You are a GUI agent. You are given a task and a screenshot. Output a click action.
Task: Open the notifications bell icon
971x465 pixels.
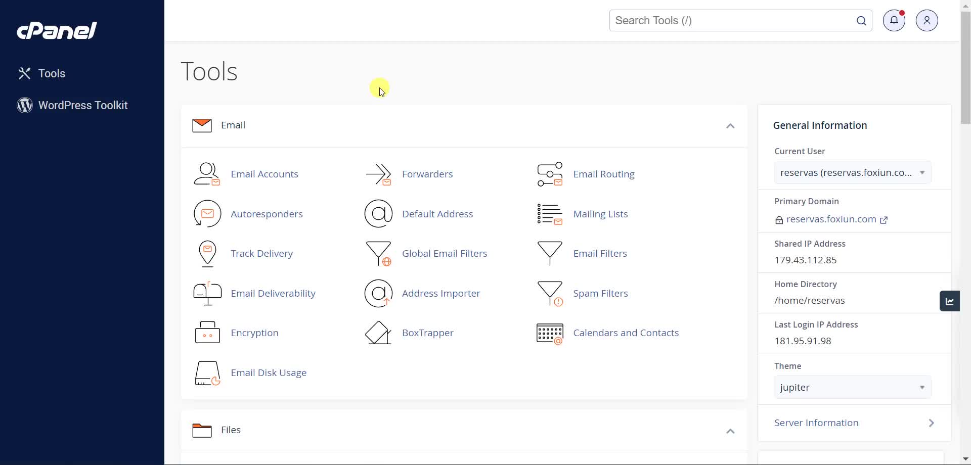point(894,21)
